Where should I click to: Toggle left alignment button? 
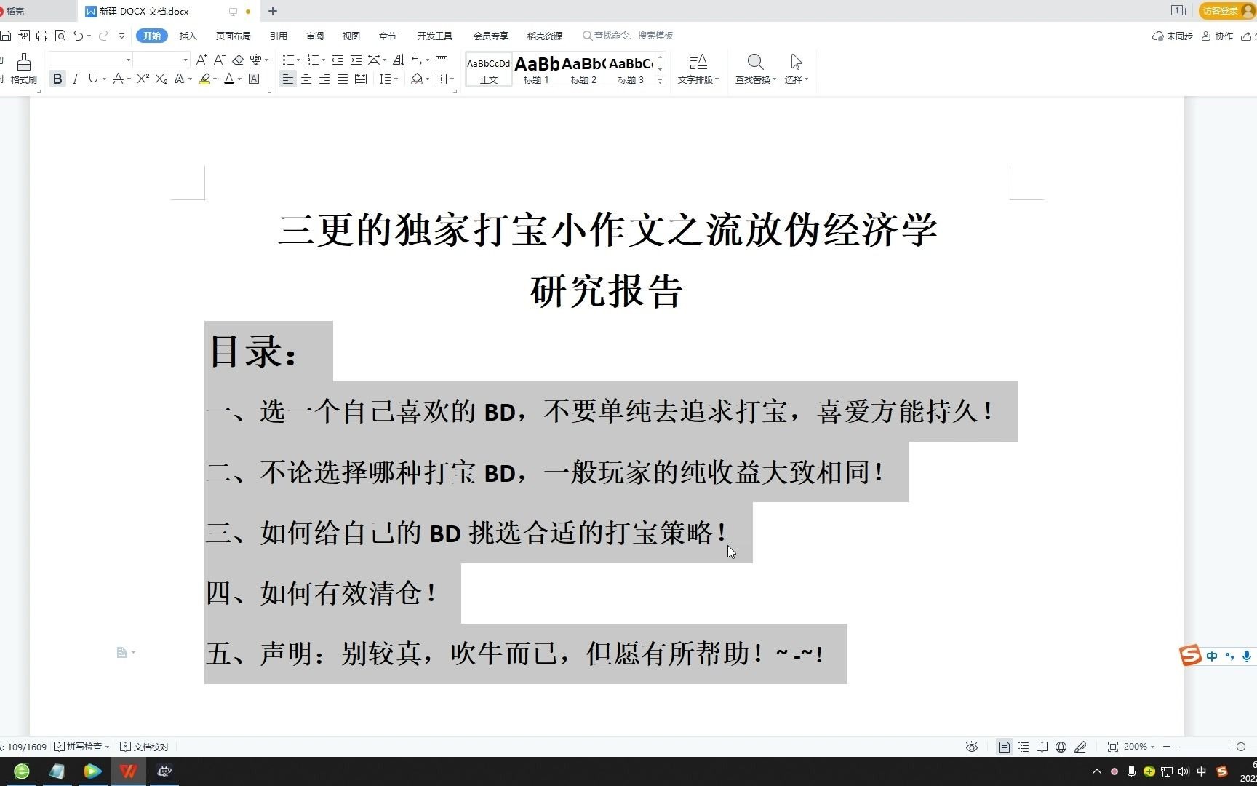point(288,79)
